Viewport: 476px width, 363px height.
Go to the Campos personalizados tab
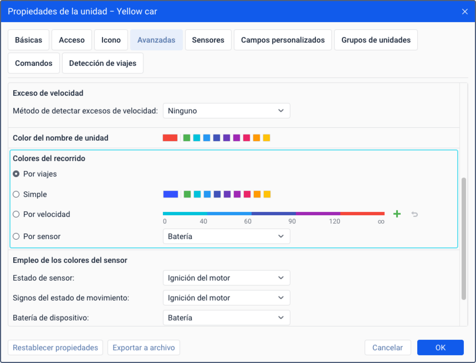pos(283,40)
